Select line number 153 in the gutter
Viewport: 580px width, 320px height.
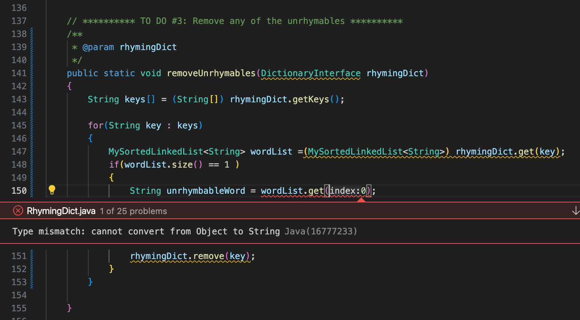tap(19, 282)
